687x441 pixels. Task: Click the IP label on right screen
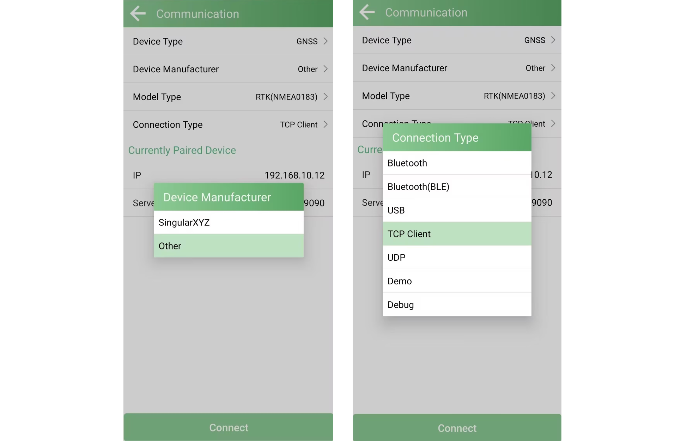366,175
